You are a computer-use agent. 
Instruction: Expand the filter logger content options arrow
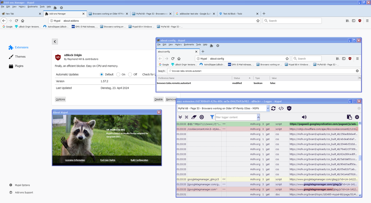258,117
